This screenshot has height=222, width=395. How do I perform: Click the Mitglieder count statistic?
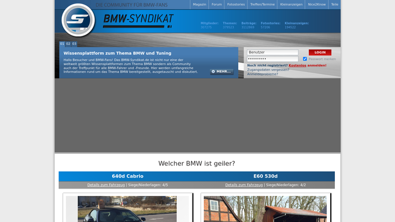point(209,25)
